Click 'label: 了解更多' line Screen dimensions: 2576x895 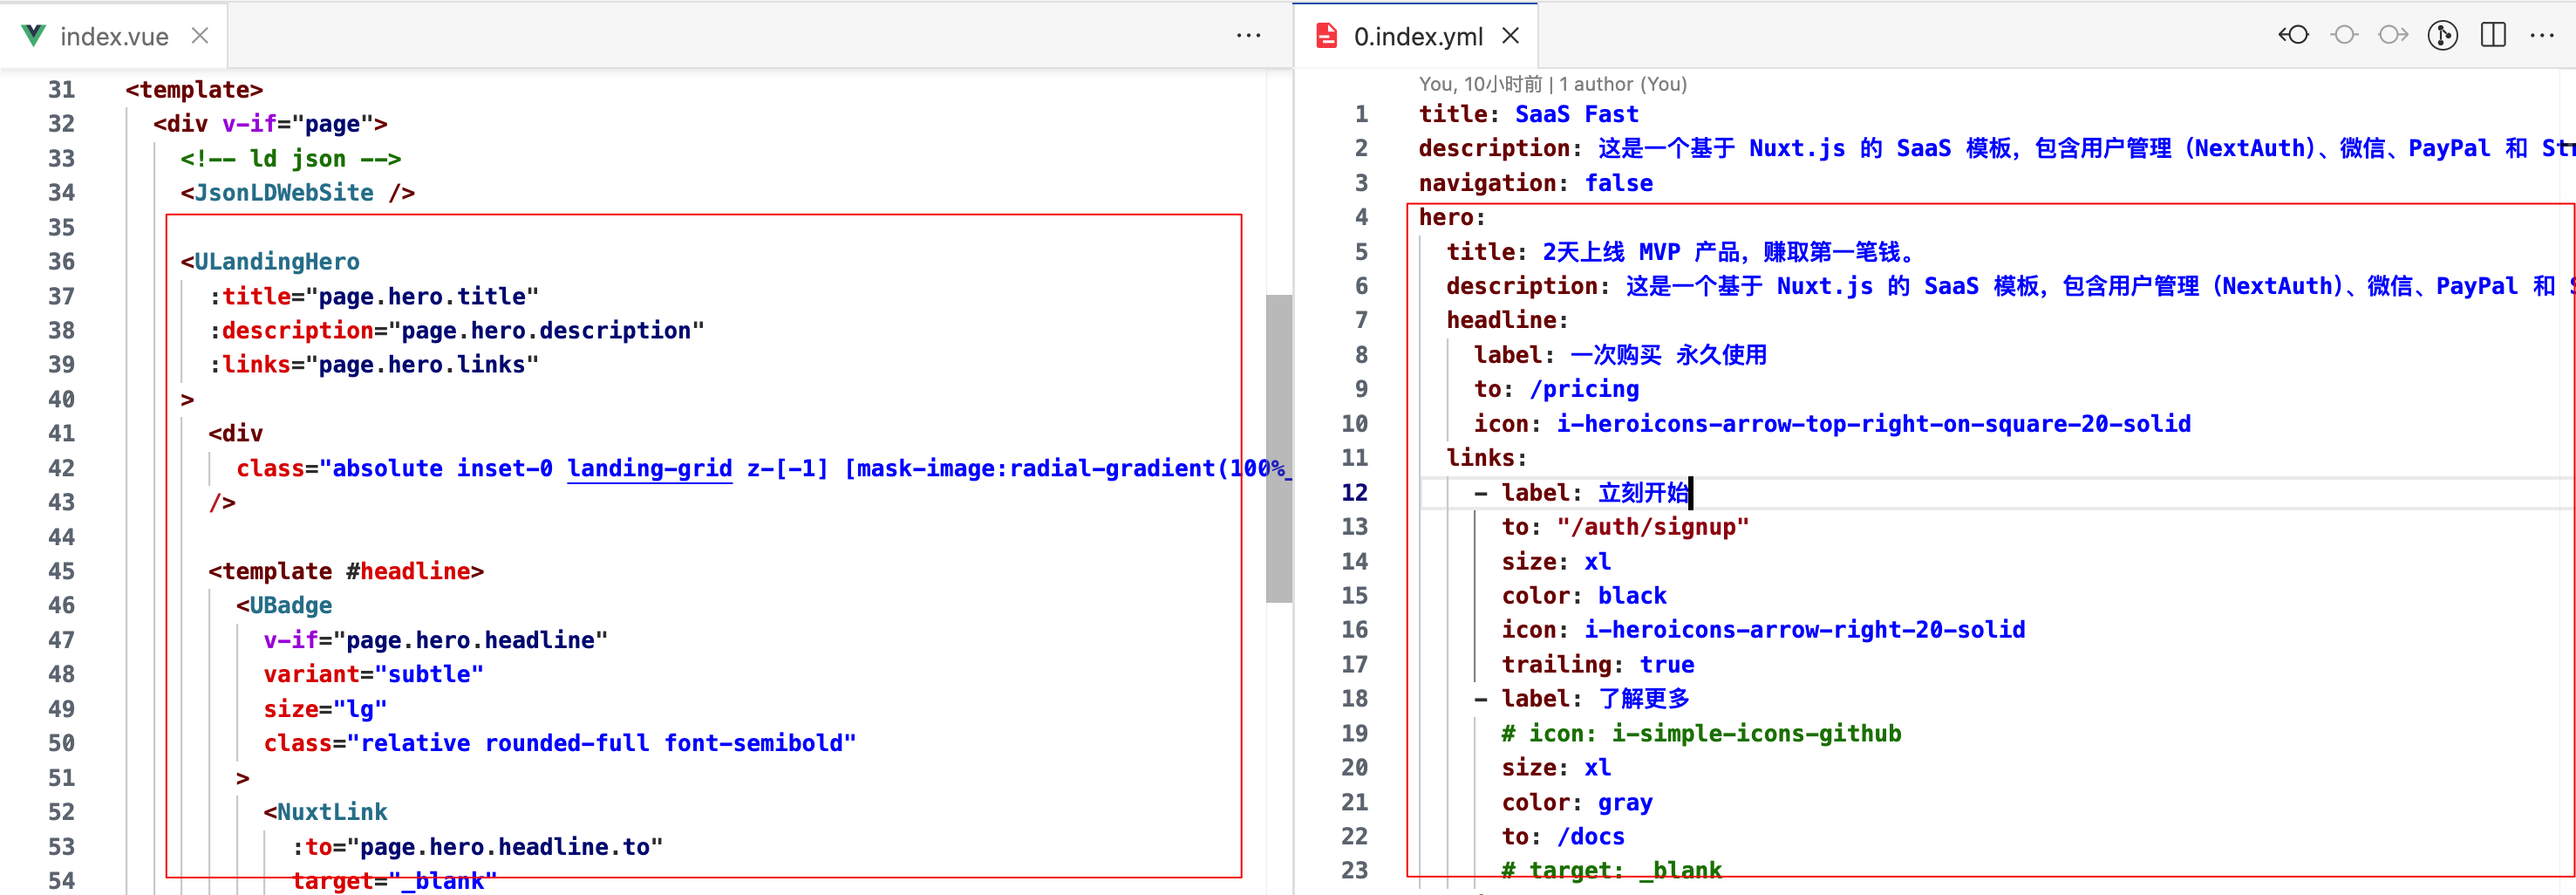(x=1595, y=699)
